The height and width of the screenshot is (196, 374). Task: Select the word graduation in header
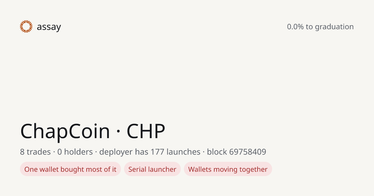coord(334,27)
